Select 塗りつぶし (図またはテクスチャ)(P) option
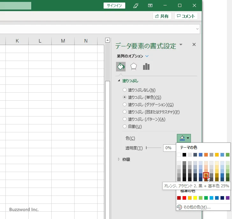Image resolution: width=232 pixels, height=219 pixels. tap(151, 112)
